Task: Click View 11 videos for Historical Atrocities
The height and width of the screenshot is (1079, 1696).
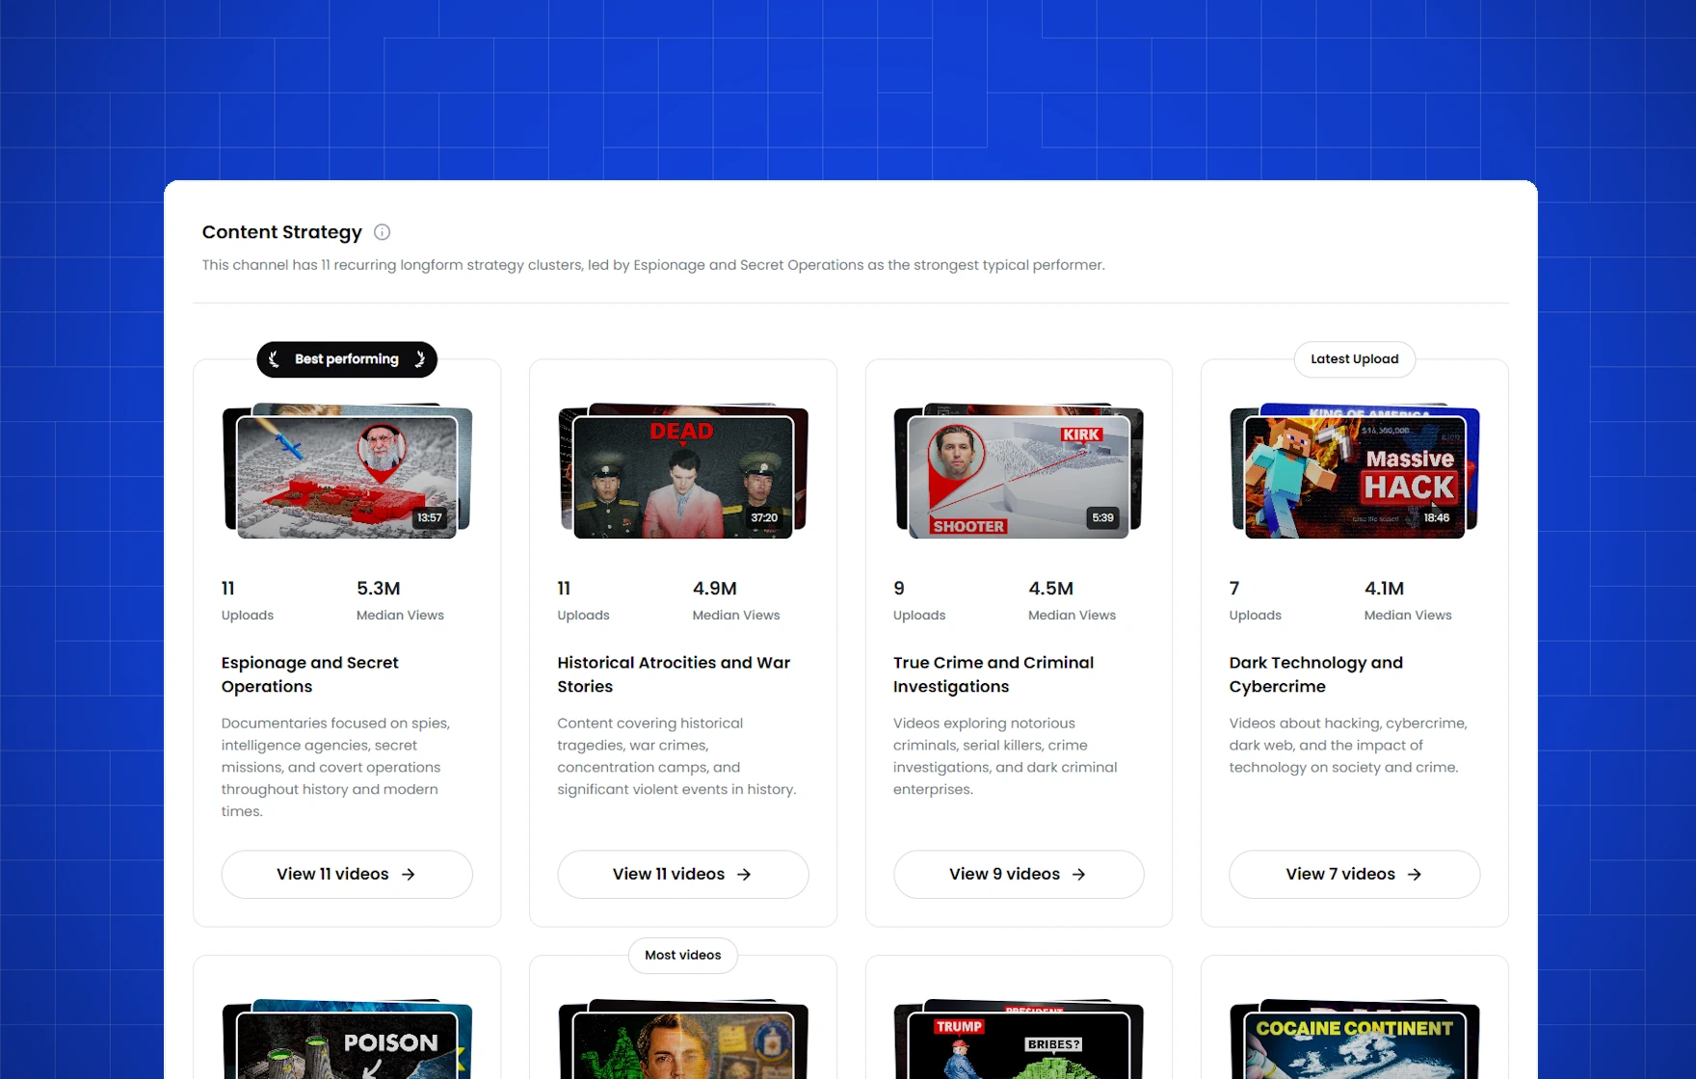Action: (x=682, y=874)
